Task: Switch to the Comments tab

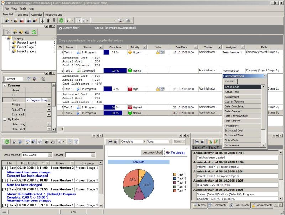Action: [217, 205]
